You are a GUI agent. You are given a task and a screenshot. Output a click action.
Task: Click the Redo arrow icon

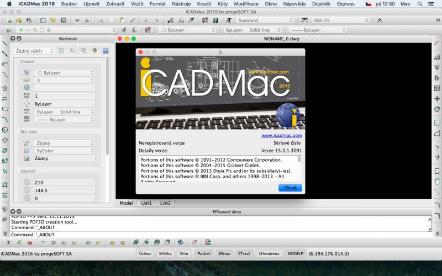tap(157, 20)
